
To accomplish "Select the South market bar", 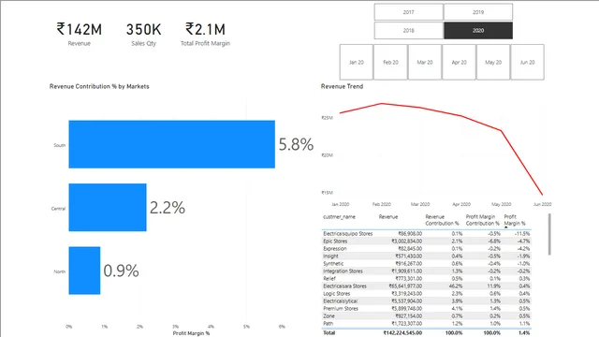I will point(171,144).
